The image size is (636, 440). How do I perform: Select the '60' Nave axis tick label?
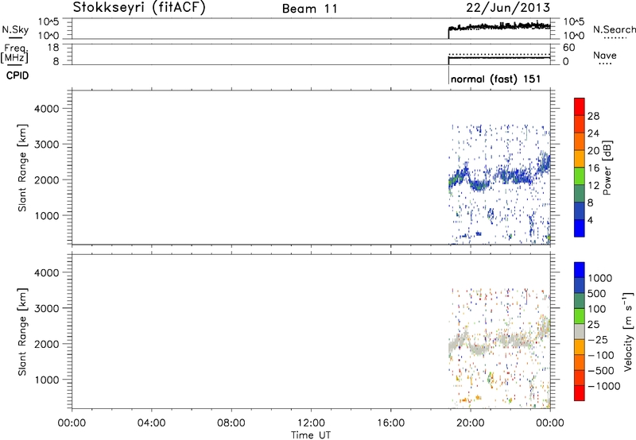point(568,48)
